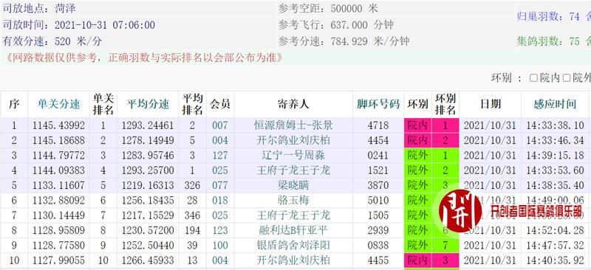Screen dimensions: 591x270
Task: Open member 100 link
Action: (x=219, y=245)
